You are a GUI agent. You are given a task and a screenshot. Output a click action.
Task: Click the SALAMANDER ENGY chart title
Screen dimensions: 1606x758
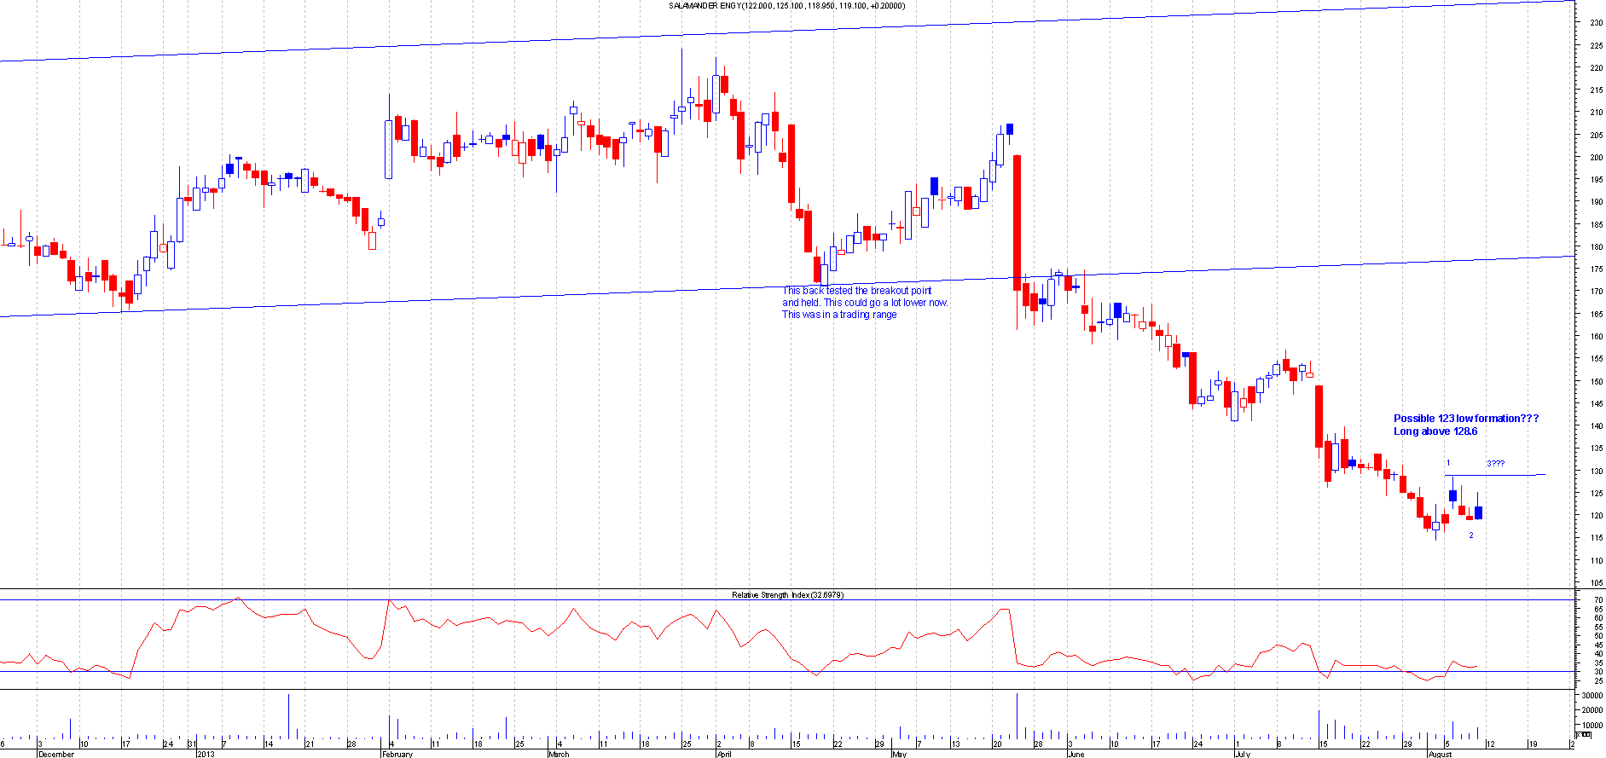[786, 6]
